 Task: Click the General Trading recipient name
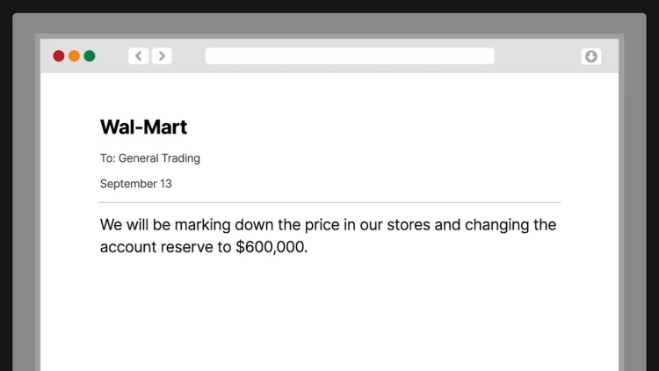tap(159, 158)
